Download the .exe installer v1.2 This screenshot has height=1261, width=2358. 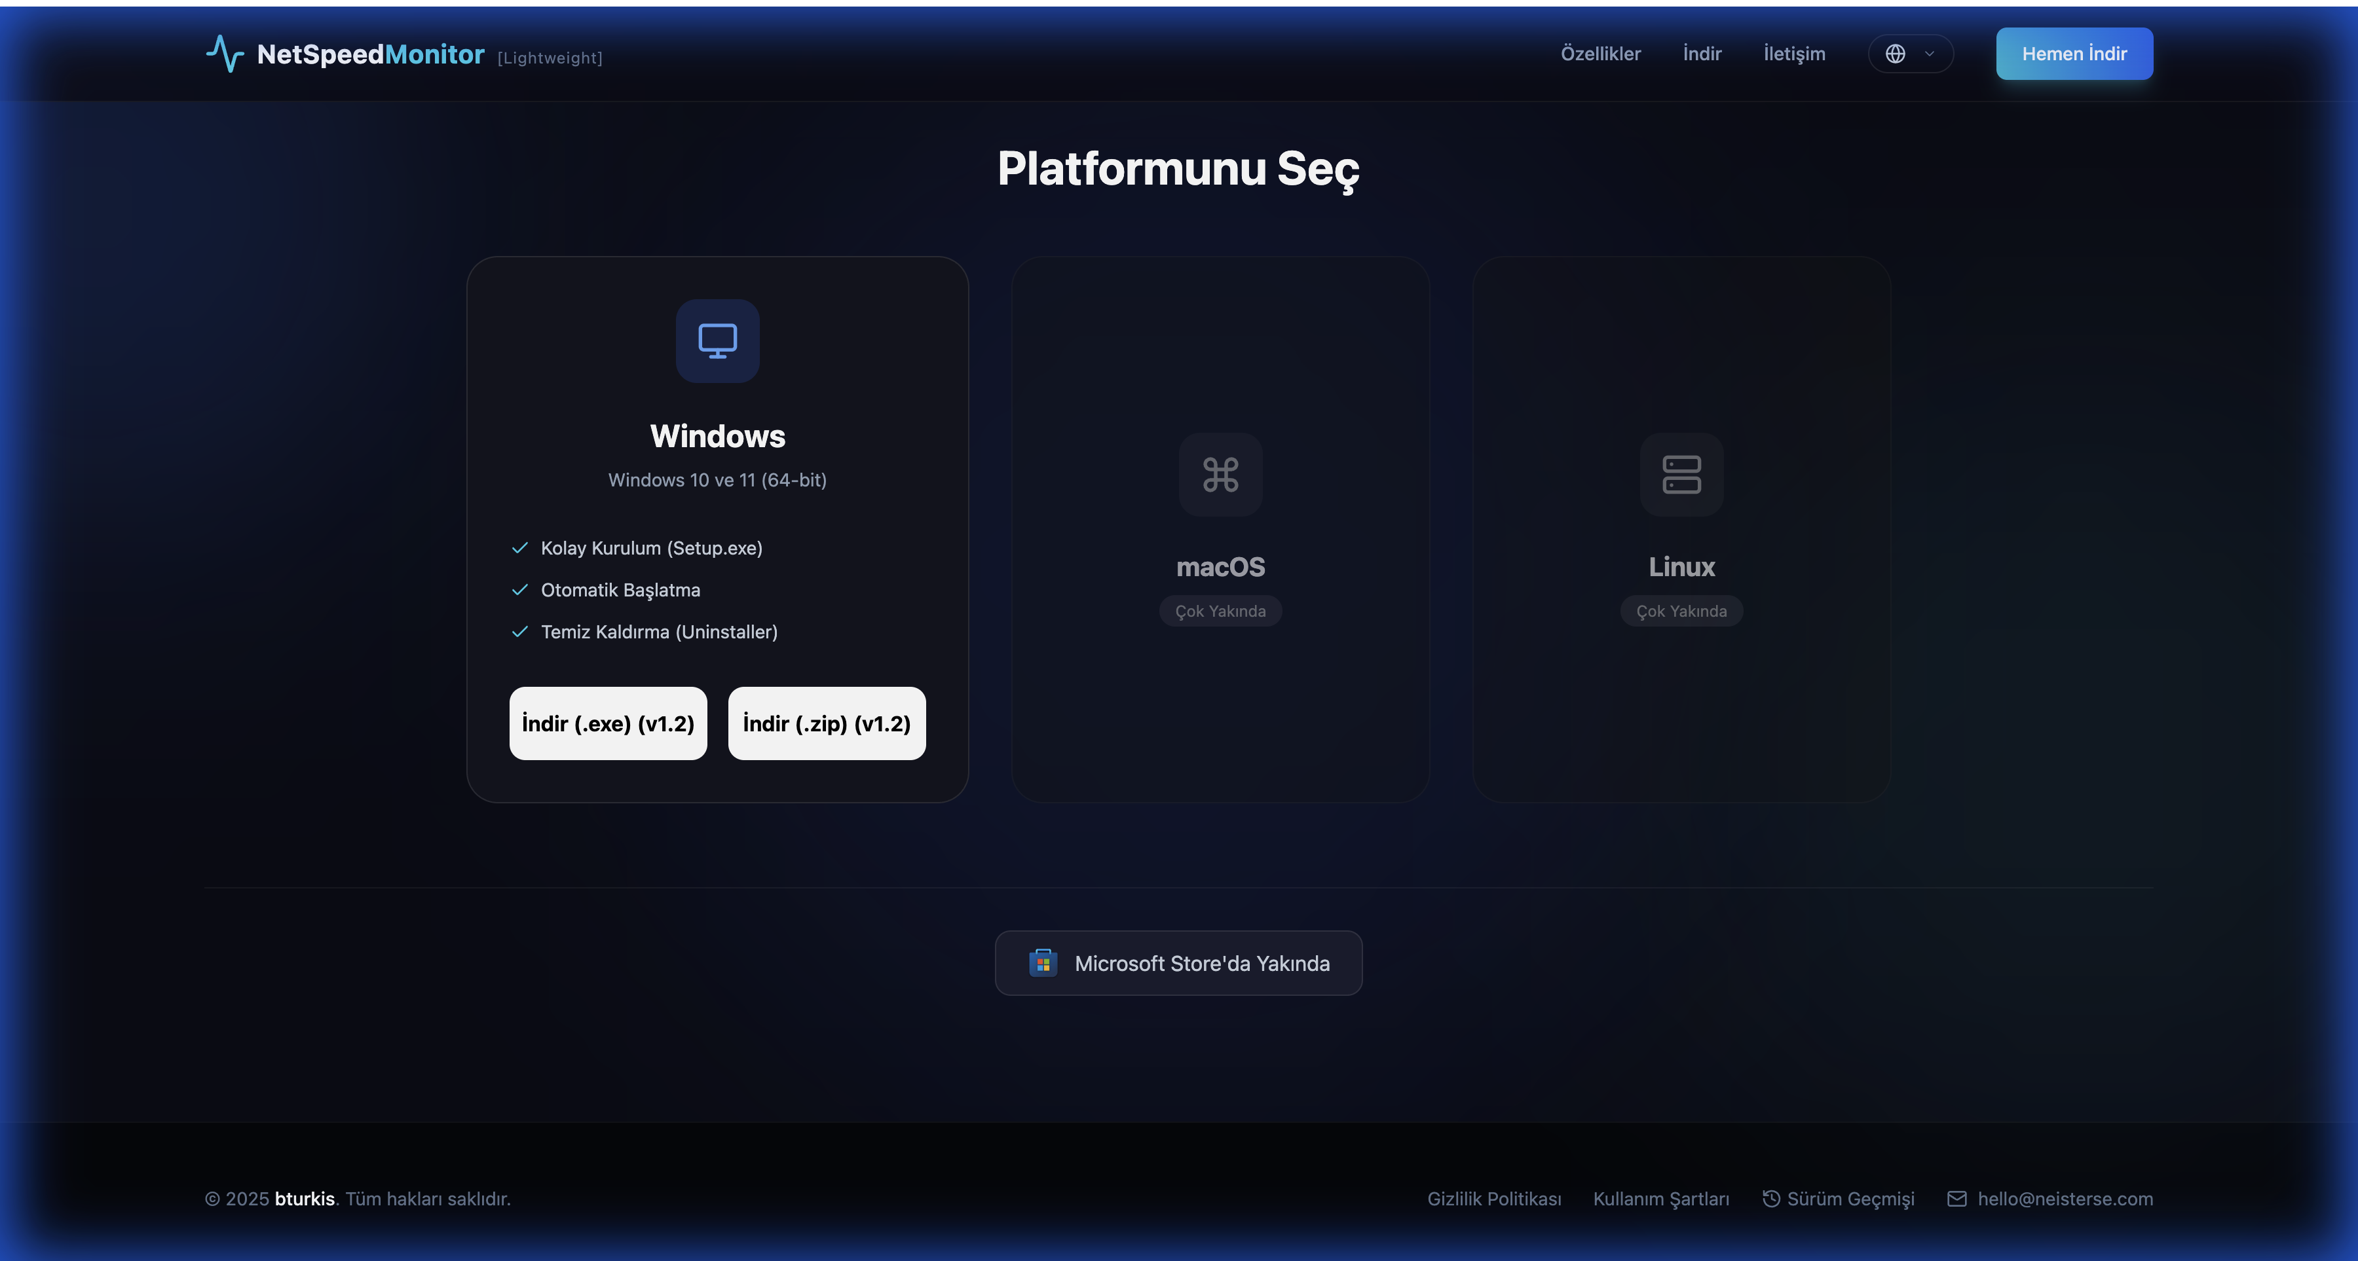coord(608,723)
